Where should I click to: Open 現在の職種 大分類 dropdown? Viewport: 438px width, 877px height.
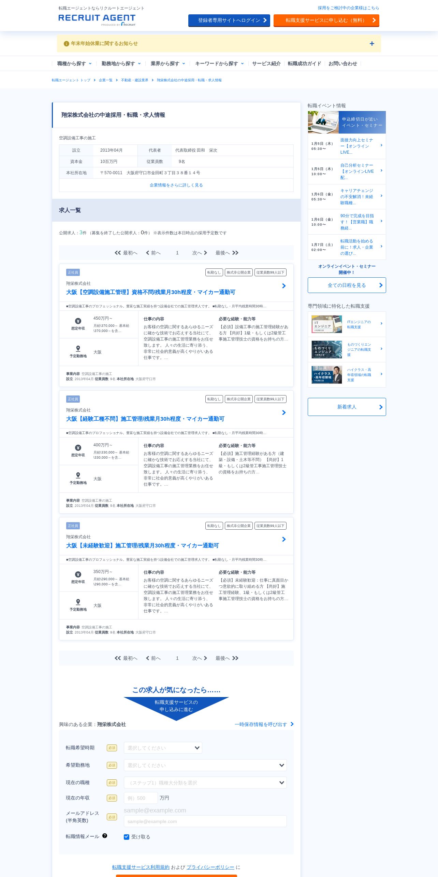[205, 782]
